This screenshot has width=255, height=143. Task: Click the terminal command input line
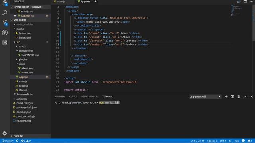109,102
